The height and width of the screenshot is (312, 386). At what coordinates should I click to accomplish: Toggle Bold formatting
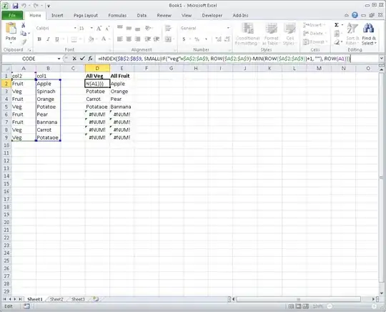(x=39, y=39)
